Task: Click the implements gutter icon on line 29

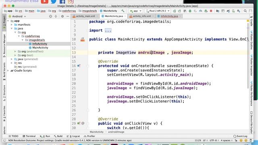Action: click(x=79, y=123)
